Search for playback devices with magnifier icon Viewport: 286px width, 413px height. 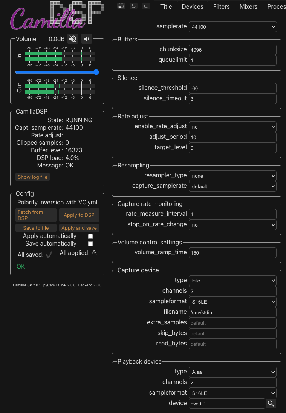(271, 403)
